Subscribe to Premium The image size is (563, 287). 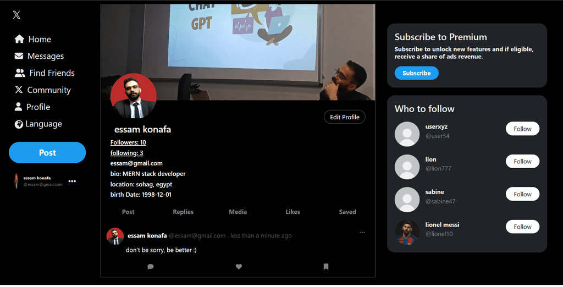(x=417, y=73)
